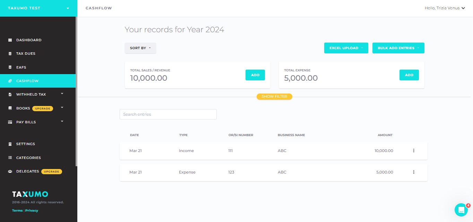This screenshot has height=222, width=473.
Task: Open the Terms link in the footer
Action: tap(17, 210)
